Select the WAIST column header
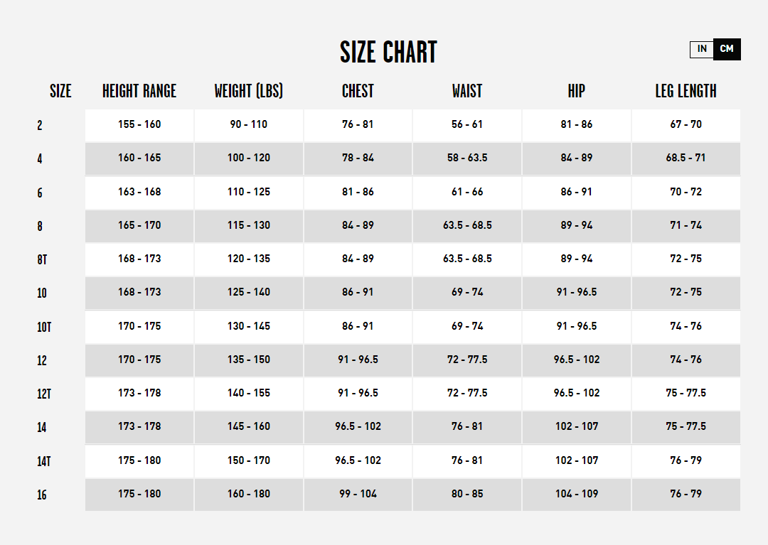 [466, 91]
